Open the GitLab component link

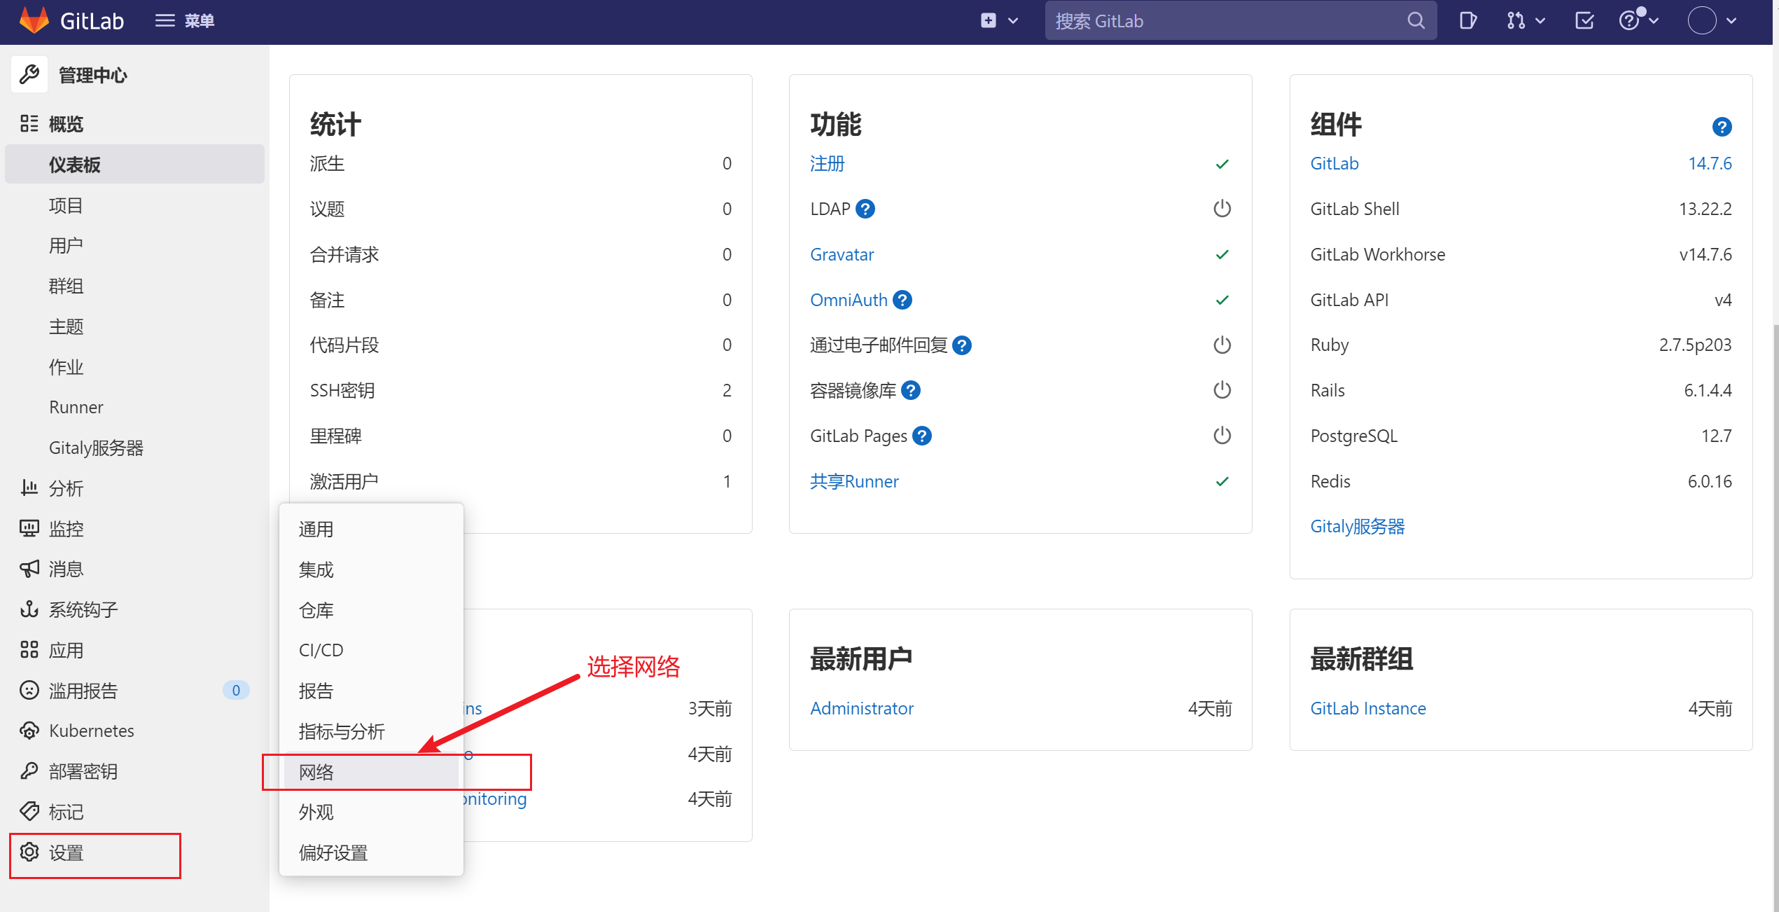[x=1334, y=163]
